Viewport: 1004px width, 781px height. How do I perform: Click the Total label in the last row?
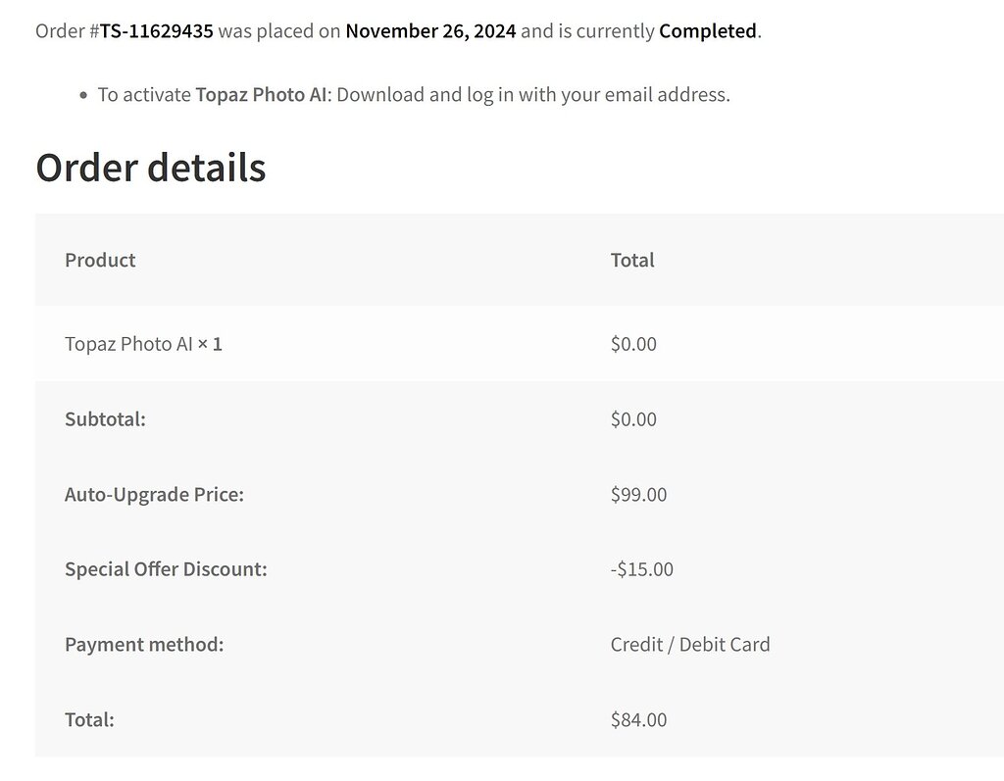tap(89, 720)
